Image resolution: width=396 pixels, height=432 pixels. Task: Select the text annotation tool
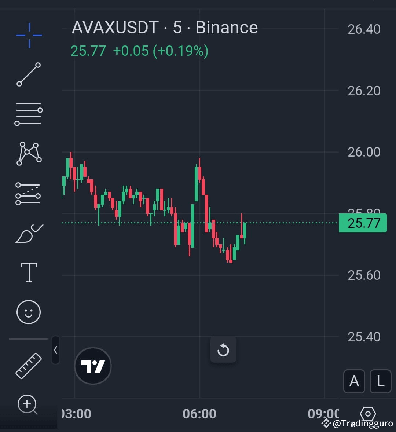pyautogui.click(x=29, y=271)
